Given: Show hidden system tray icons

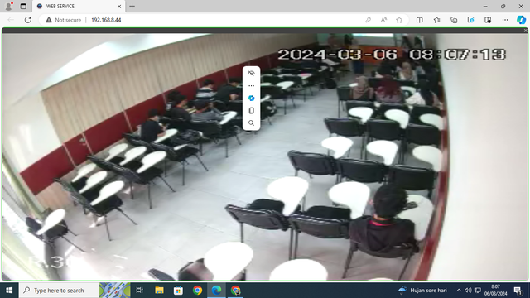Looking at the screenshot, I should 459,291.
